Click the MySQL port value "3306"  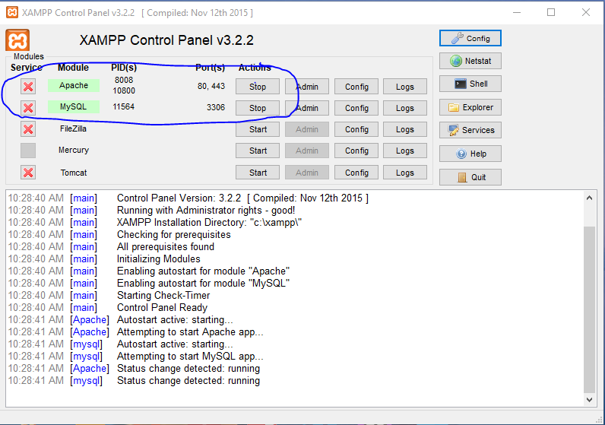point(216,107)
